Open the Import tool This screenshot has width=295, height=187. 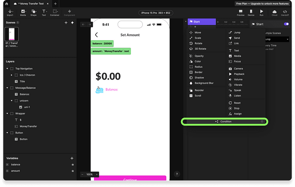pos(10,13)
